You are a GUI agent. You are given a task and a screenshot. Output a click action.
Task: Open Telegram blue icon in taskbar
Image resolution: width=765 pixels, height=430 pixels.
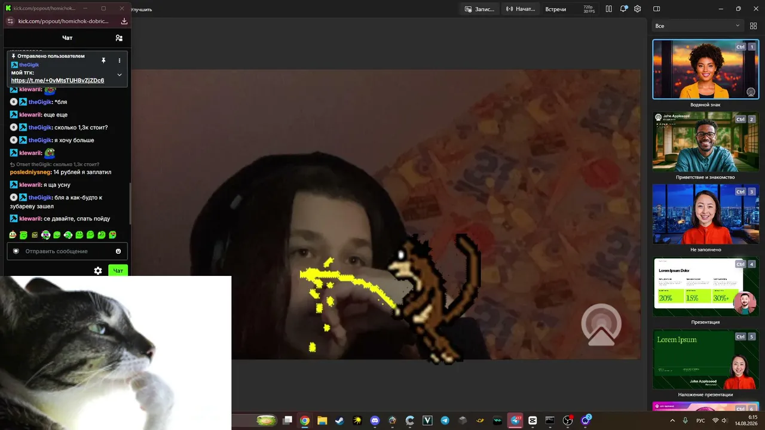tap(445, 420)
